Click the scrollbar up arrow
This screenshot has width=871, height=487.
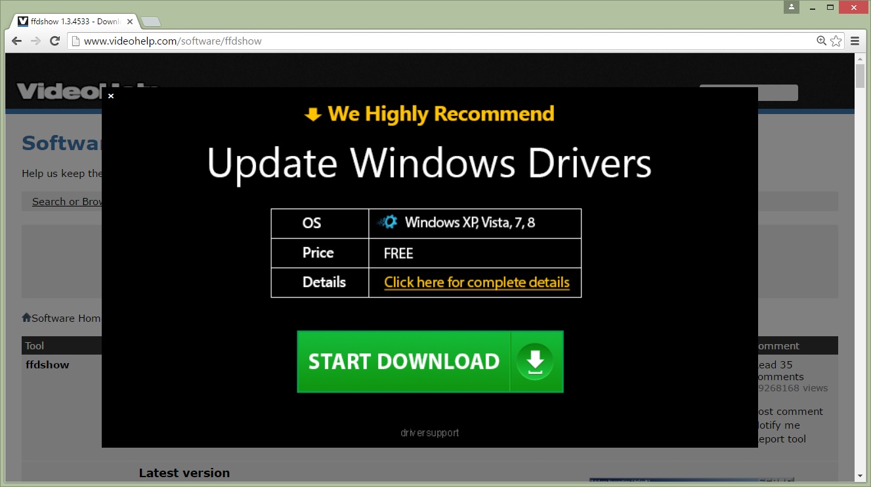860,59
